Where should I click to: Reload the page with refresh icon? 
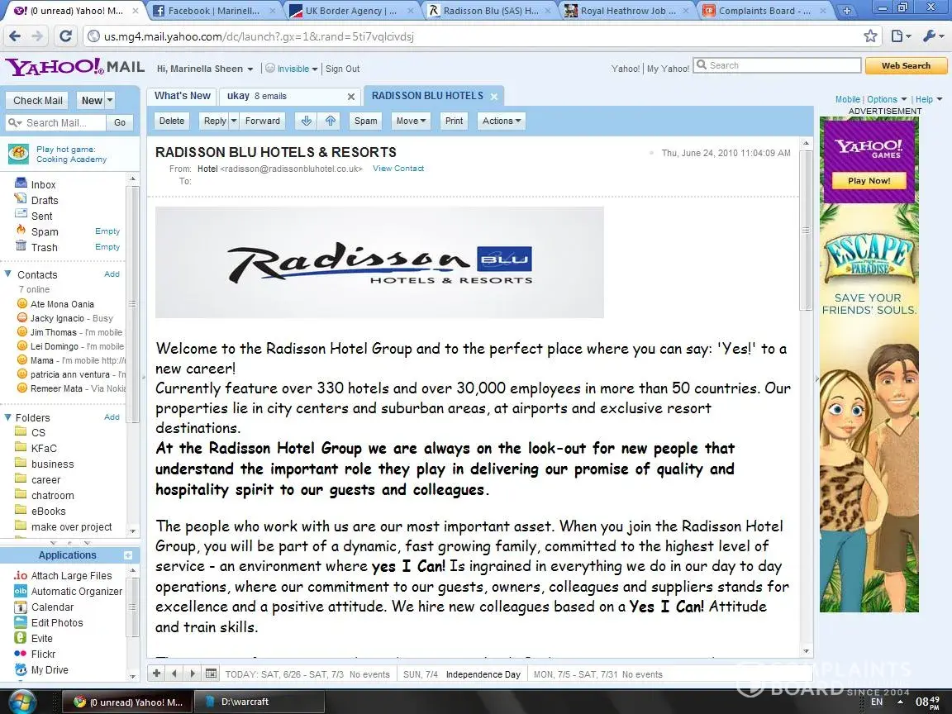[x=65, y=36]
